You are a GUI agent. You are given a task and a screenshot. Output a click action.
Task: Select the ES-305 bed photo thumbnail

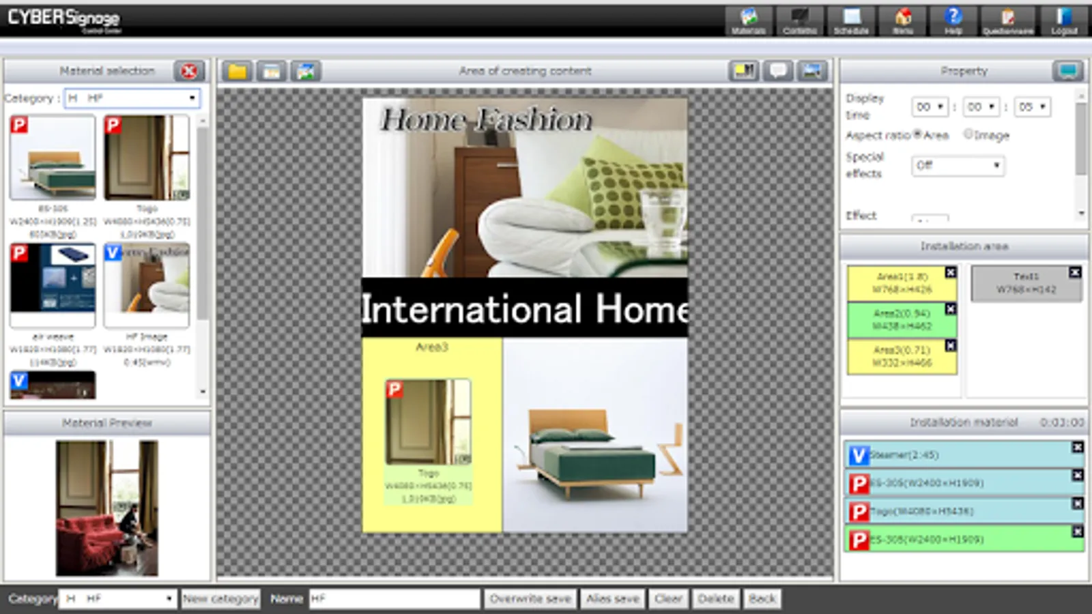tap(53, 158)
